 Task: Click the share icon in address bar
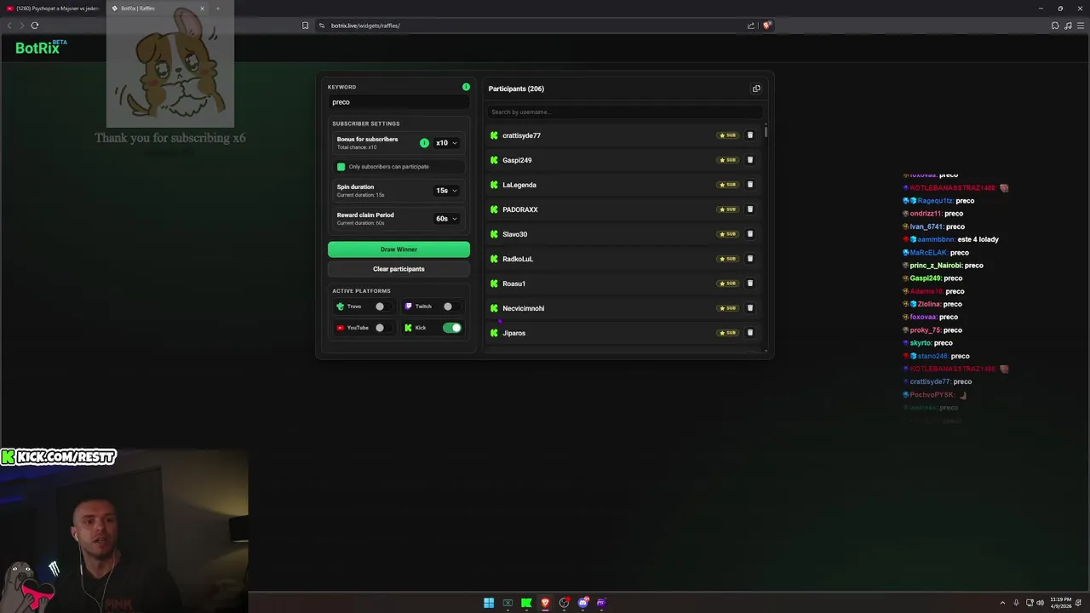(x=751, y=26)
